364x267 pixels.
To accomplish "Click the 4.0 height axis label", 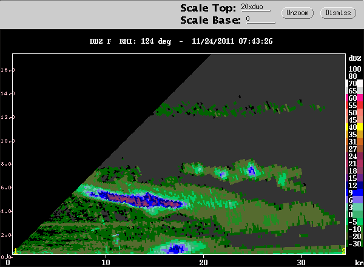I will (7, 211).
